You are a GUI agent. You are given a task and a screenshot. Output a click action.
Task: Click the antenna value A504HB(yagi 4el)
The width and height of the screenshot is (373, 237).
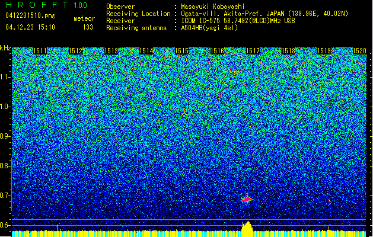[209, 28]
